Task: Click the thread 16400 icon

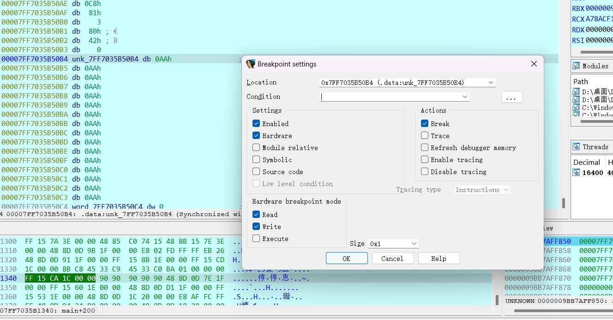Action: (576, 173)
